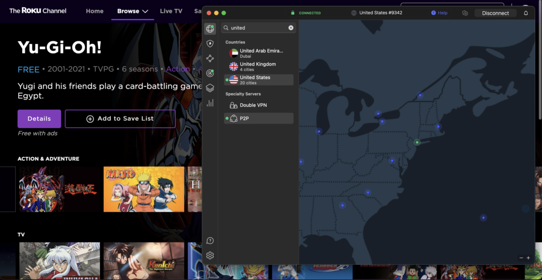Screen dimensions: 542x280
Task: Select Double VPN specialty server
Action: point(258,105)
